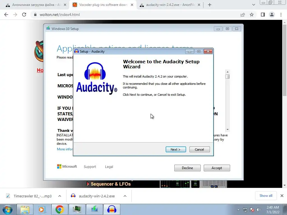The width and height of the screenshot is (287, 215).
Task: Open Chrome's three-dot menu
Action: 281,15
